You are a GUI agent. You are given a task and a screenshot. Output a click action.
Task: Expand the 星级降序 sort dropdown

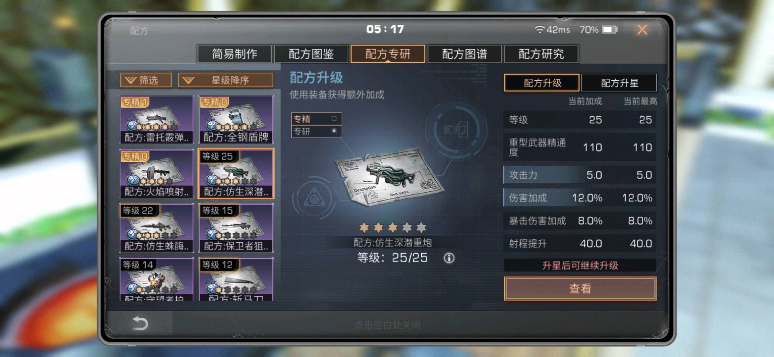tap(226, 80)
